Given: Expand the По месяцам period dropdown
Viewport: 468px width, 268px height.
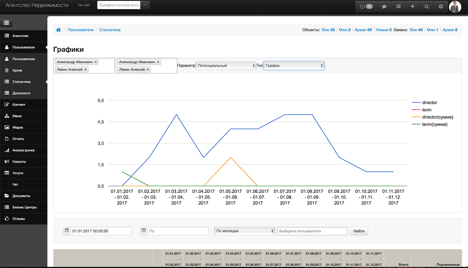Looking at the screenshot, I should click(244, 231).
